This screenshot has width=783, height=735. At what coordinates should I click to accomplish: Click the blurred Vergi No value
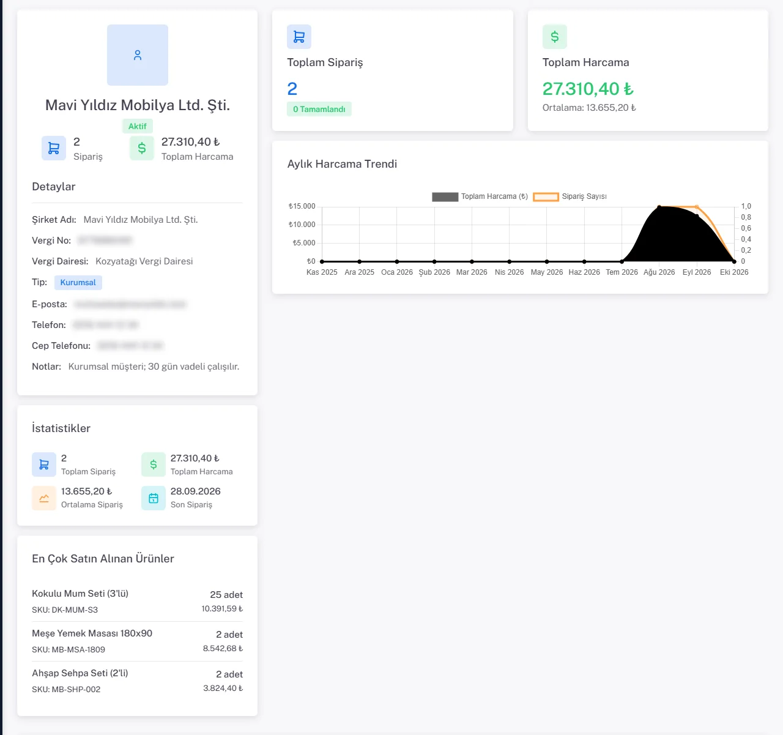(105, 241)
